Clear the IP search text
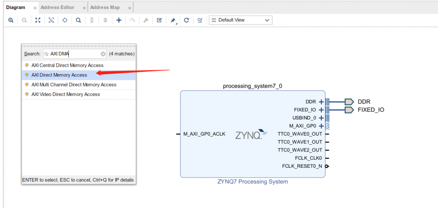This screenshot has height=208, width=438. pos(103,54)
